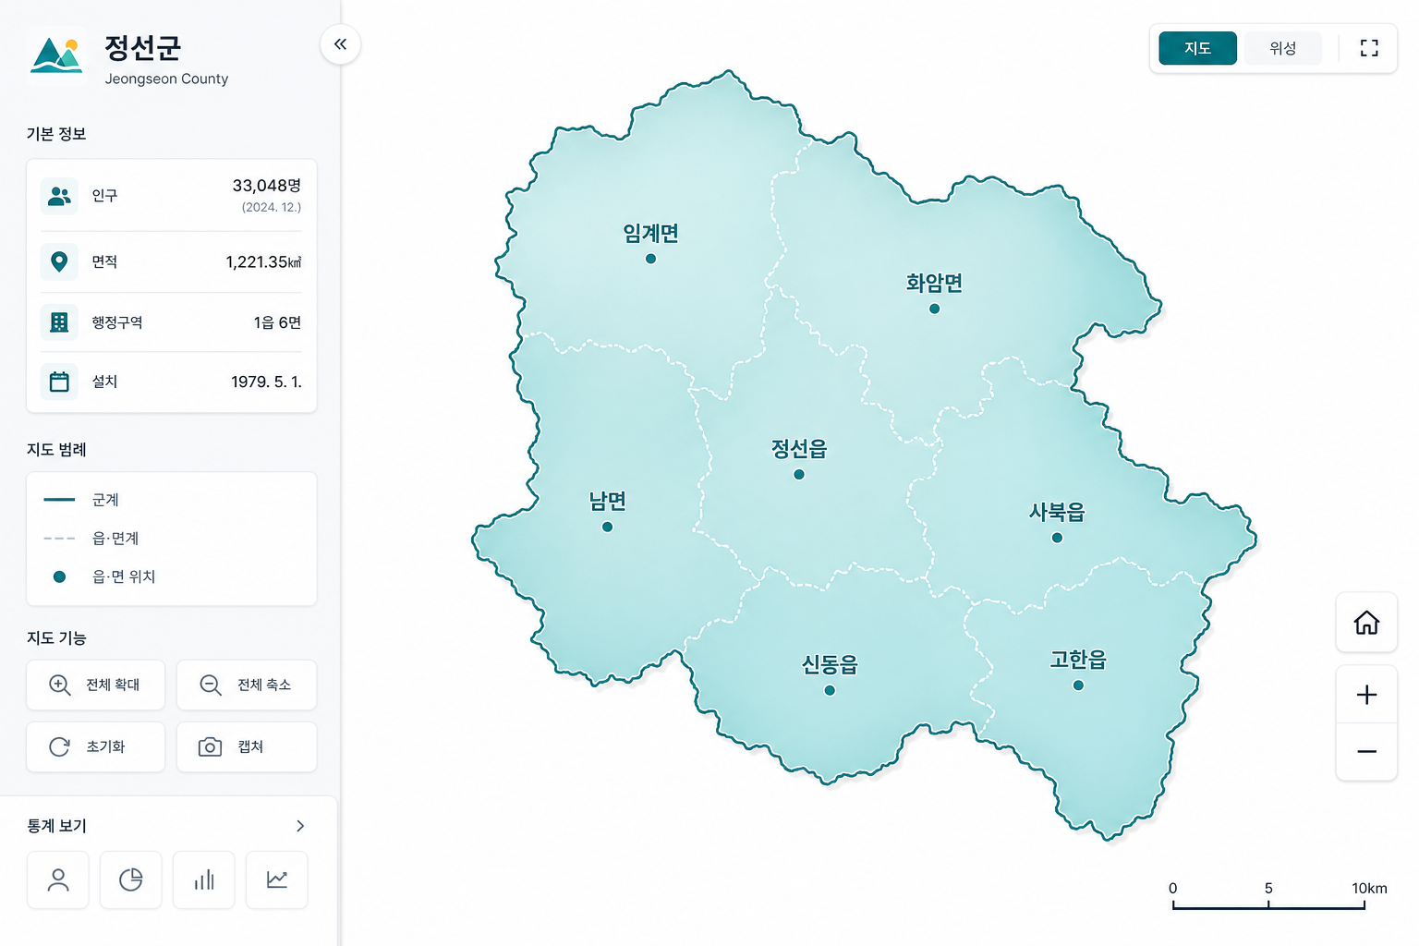Click the Jeongseon County mountain logo
Image resolution: width=1419 pixels, height=946 pixels.
click(x=56, y=56)
